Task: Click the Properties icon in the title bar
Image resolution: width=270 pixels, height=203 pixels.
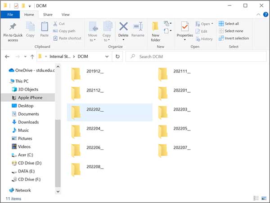Action: click(16, 6)
